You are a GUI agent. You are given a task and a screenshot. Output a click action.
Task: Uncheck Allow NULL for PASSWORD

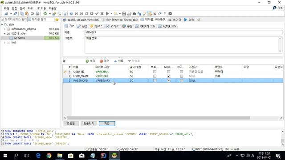pyautogui.click(x=169, y=80)
